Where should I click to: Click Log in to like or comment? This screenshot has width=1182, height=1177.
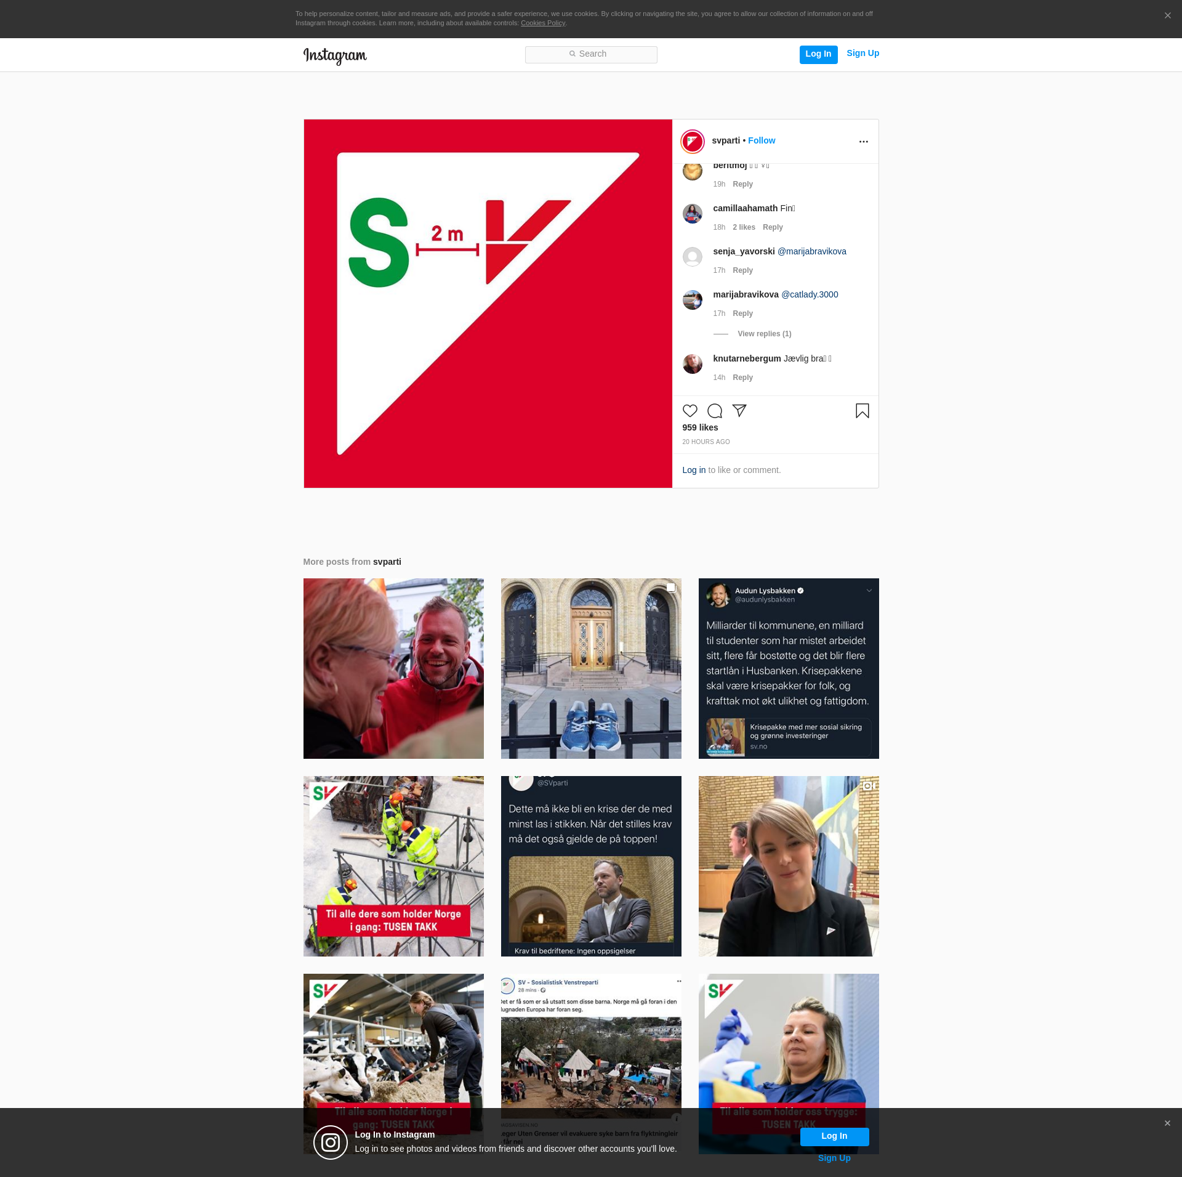[694, 470]
